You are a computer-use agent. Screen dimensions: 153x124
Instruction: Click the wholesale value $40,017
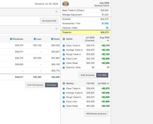[19, 52]
